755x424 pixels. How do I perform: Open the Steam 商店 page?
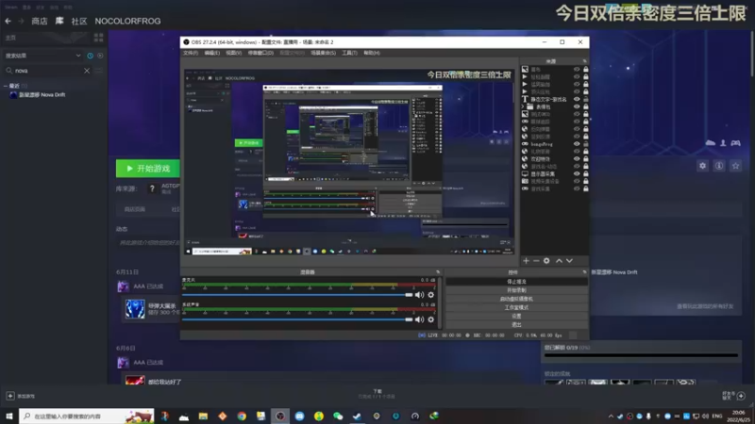pos(40,21)
